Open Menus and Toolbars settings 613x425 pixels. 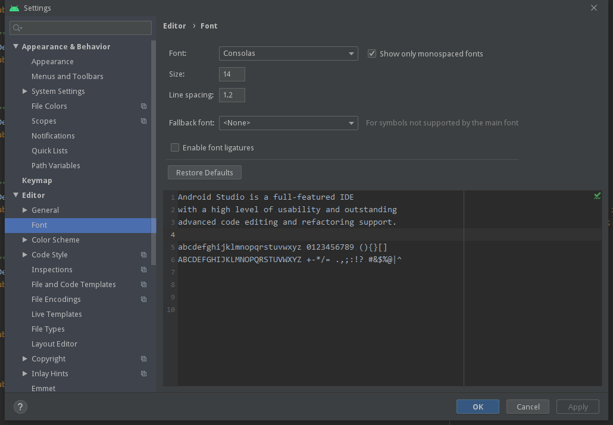pyautogui.click(x=67, y=77)
